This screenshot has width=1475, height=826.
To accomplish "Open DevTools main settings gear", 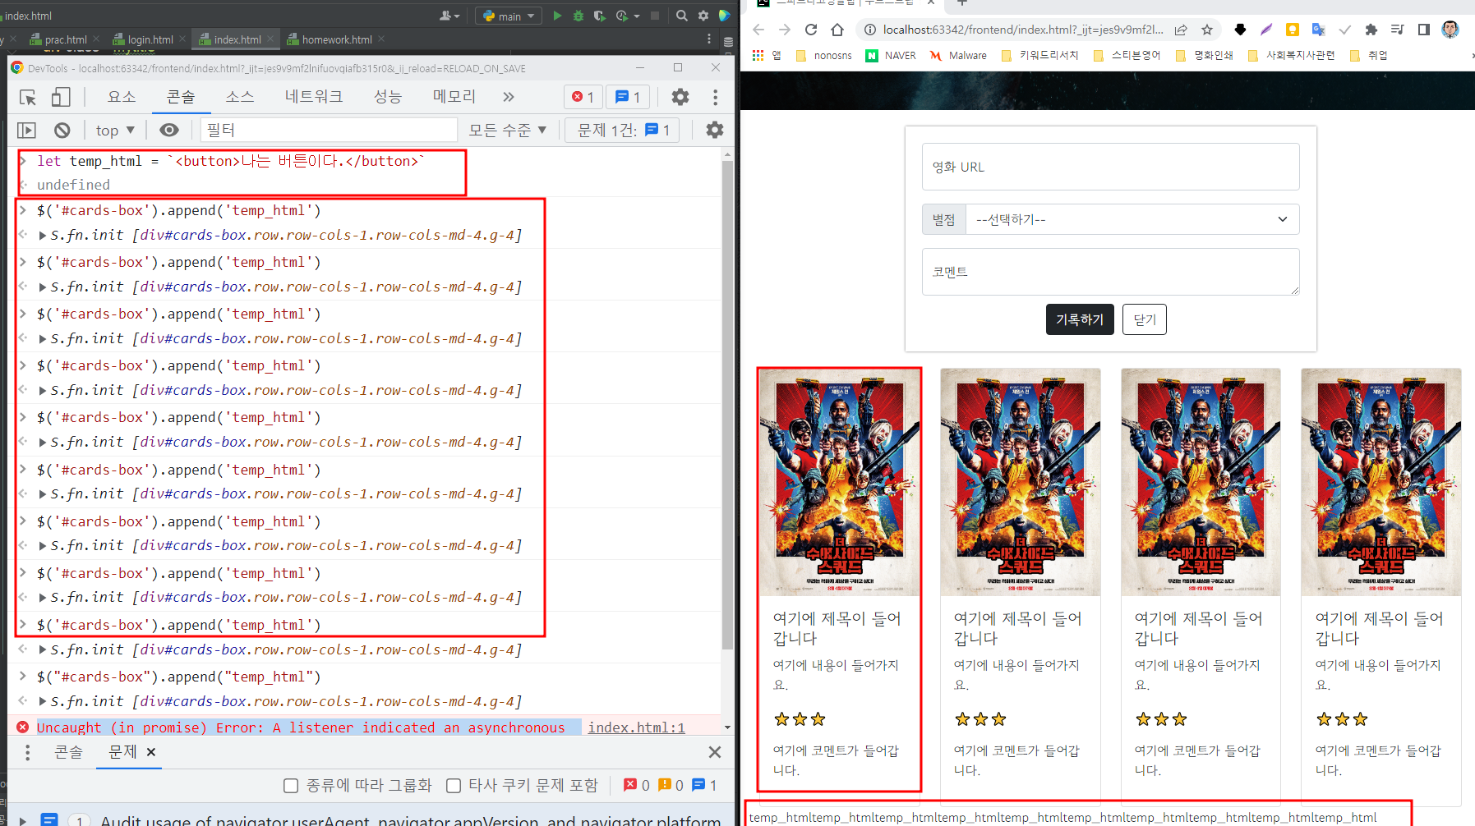I will click(x=680, y=97).
